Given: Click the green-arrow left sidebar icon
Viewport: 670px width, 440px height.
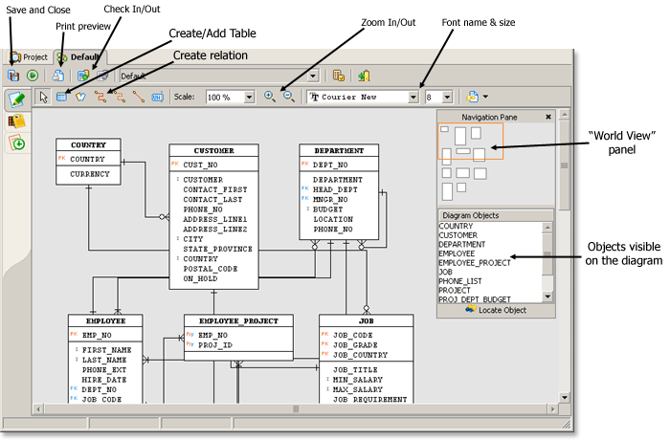Looking at the screenshot, I should 17,143.
